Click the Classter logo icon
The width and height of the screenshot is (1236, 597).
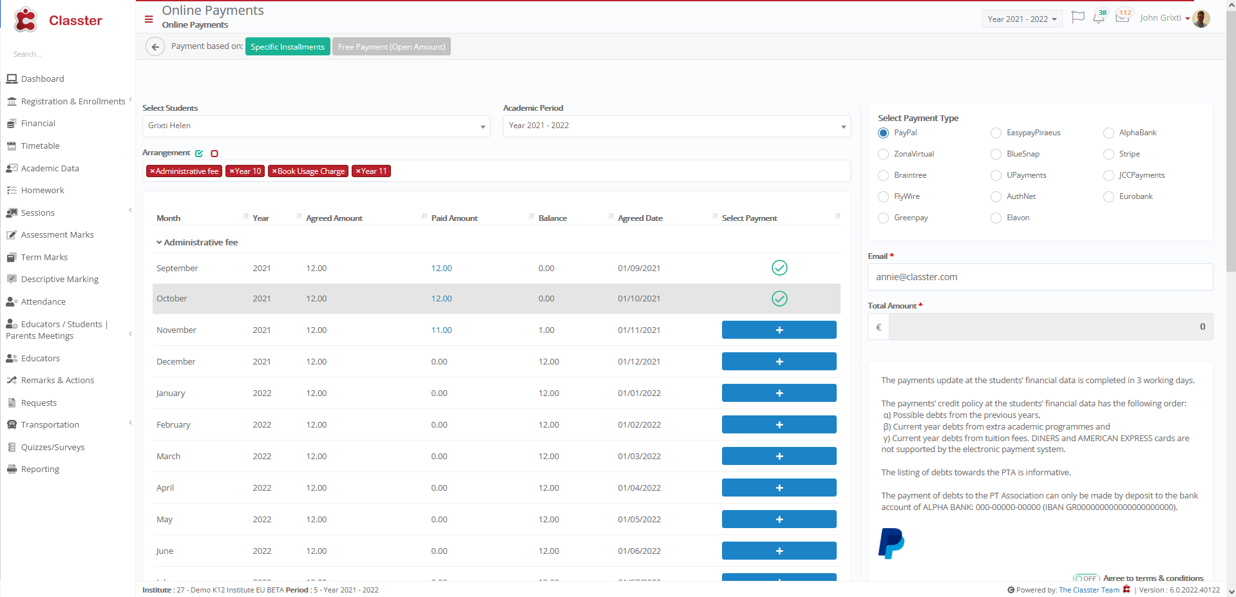click(x=26, y=20)
